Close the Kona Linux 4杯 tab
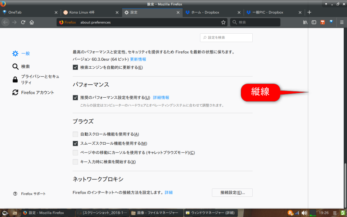 [117, 13]
